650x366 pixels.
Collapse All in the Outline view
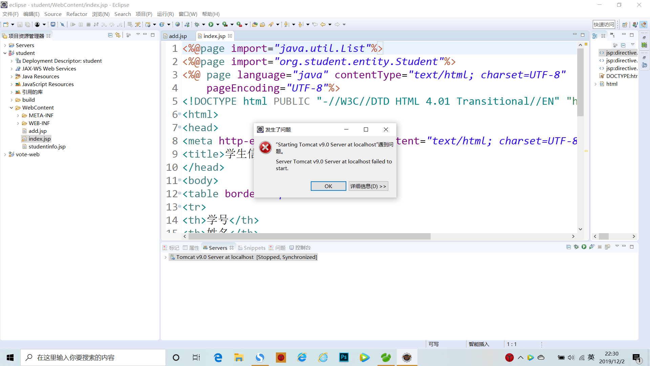tap(623, 45)
